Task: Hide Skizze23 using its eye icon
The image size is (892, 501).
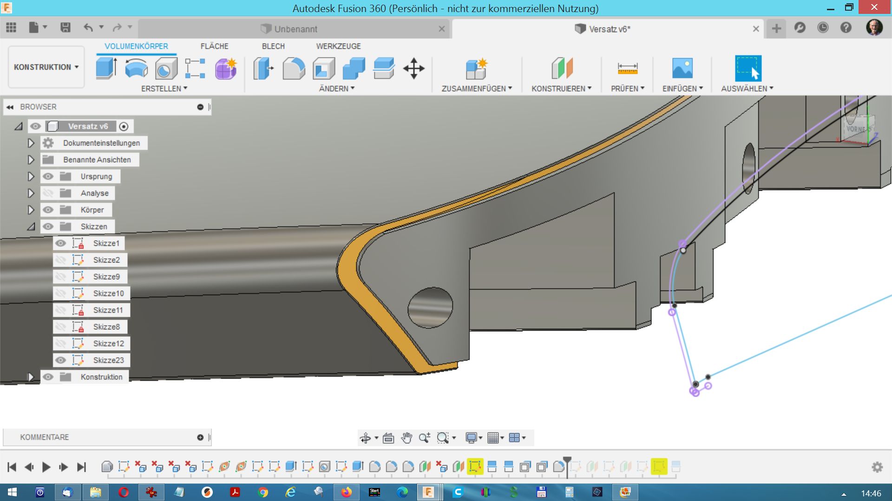Action: [x=60, y=360]
